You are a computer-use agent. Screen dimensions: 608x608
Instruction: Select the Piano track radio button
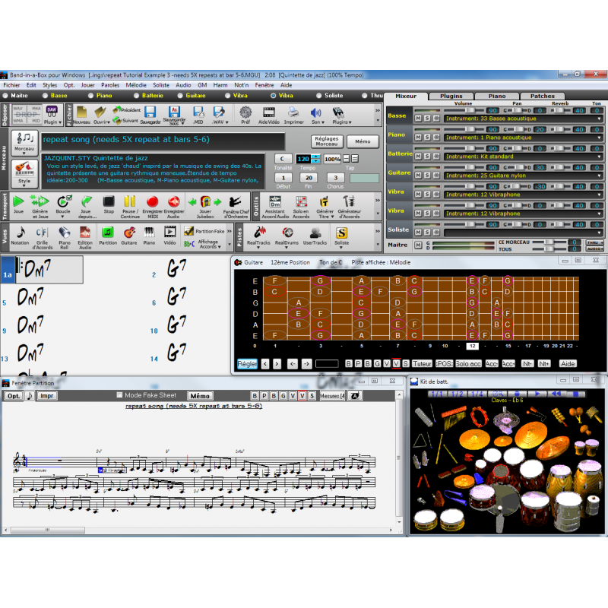pyautogui.click(x=90, y=96)
